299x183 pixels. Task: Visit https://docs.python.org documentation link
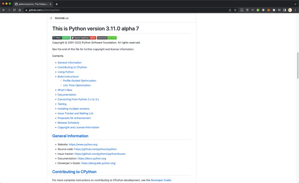[x=92, y=159]
